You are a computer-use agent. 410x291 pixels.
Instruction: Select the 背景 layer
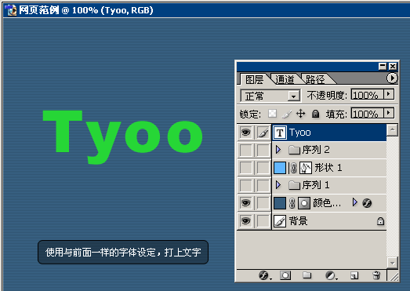pyautogui.click(x=329, y=221)
